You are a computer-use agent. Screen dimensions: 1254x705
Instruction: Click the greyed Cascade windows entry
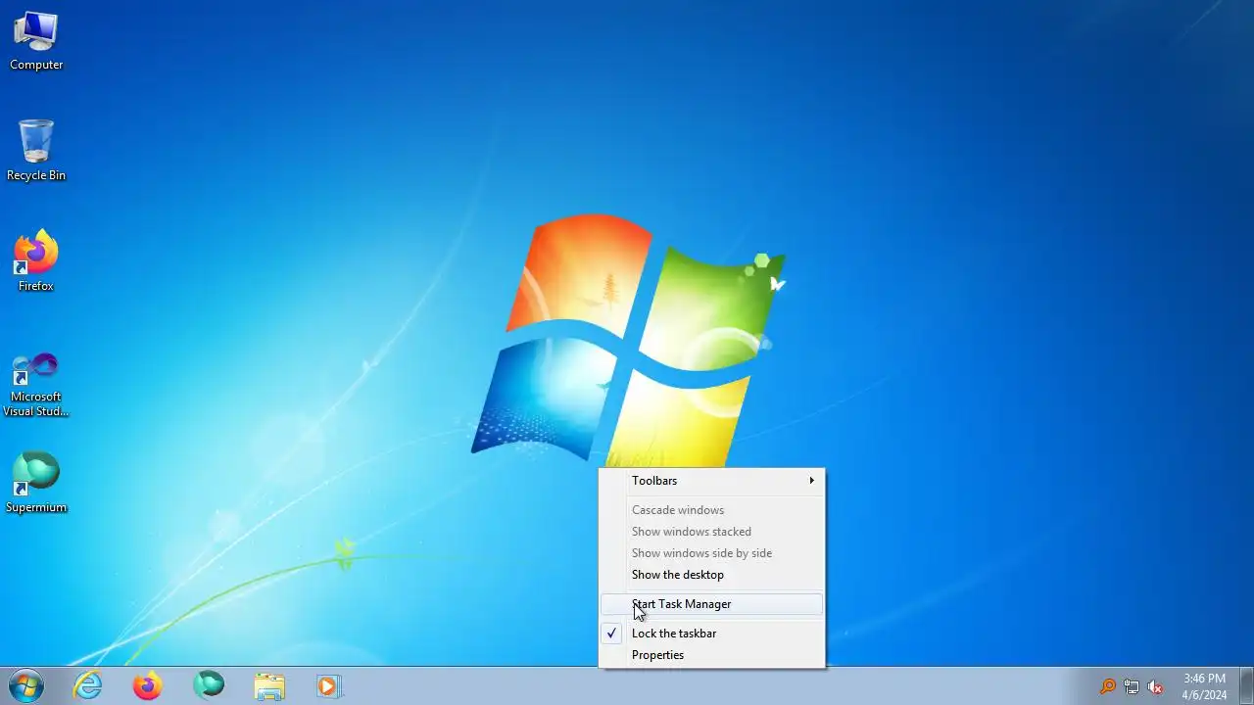(711, 510)
